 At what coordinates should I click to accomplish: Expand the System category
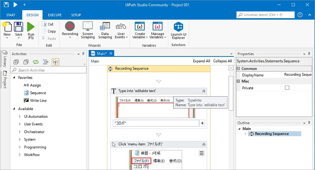click(20, 139)
